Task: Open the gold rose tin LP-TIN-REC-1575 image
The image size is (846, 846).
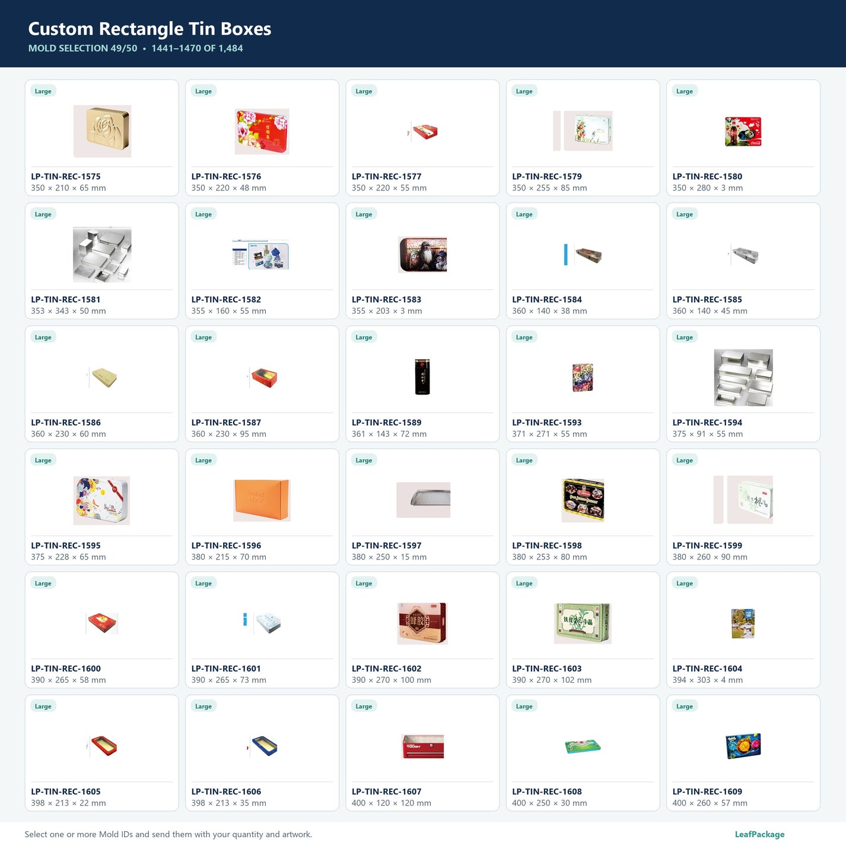Action: [102, 131]
